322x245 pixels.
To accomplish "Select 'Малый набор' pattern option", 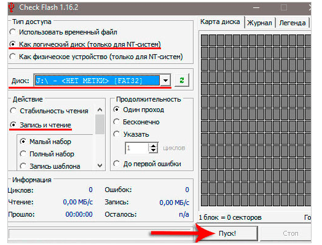I will click(x=45, y=142).
